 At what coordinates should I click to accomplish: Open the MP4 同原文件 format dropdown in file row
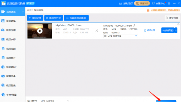tap(121, 36)
